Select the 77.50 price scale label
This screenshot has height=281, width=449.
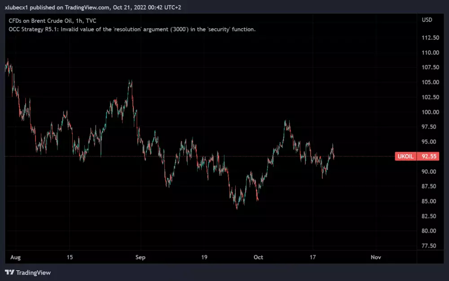click(x=430, y=246)
